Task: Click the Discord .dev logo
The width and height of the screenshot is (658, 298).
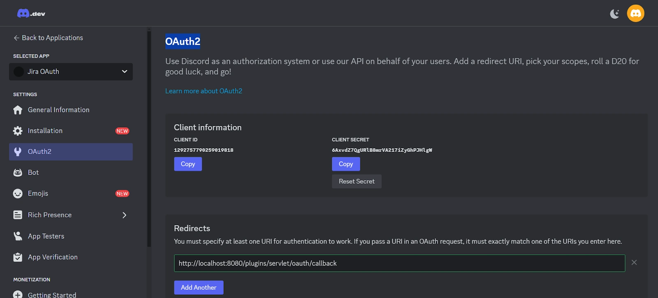Action: click(x=31, y=14)
